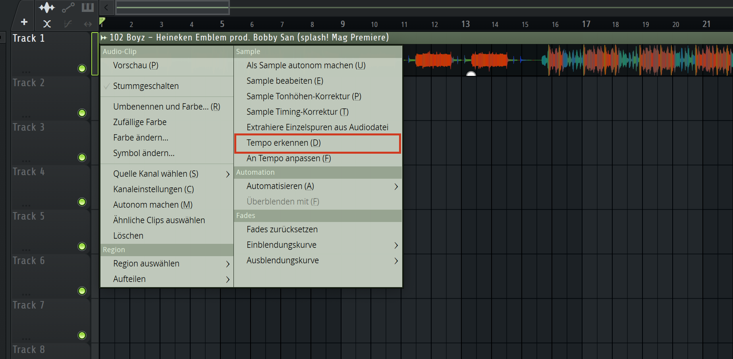
Task: Click the plus add-track icon
Action: pos(24,22)
